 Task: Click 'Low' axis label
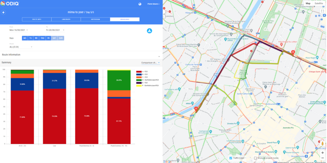[x=54, y=146]
